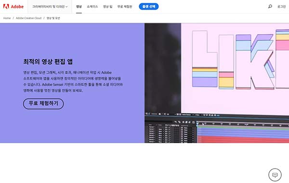Click the 무료 체험하기 button

pyautogui.click(x=43, y=104)
